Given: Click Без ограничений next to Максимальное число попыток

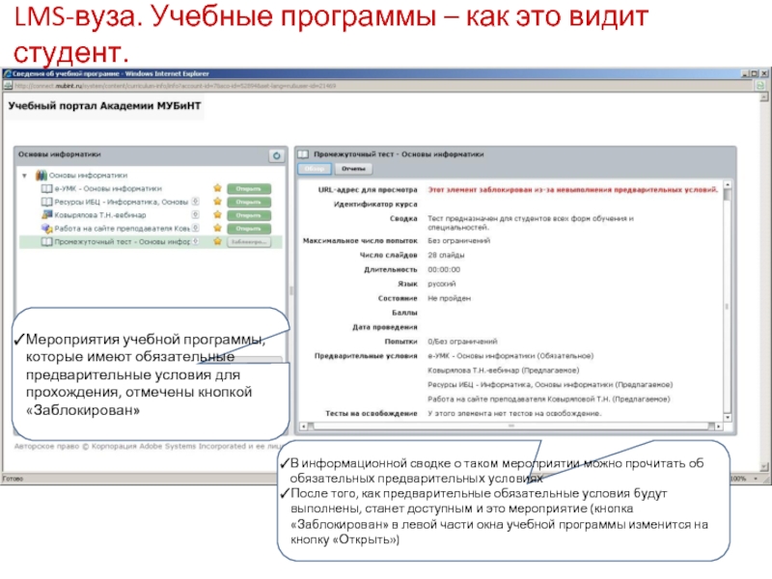Looking at the screenshot, I should click(x=459, y=240).
